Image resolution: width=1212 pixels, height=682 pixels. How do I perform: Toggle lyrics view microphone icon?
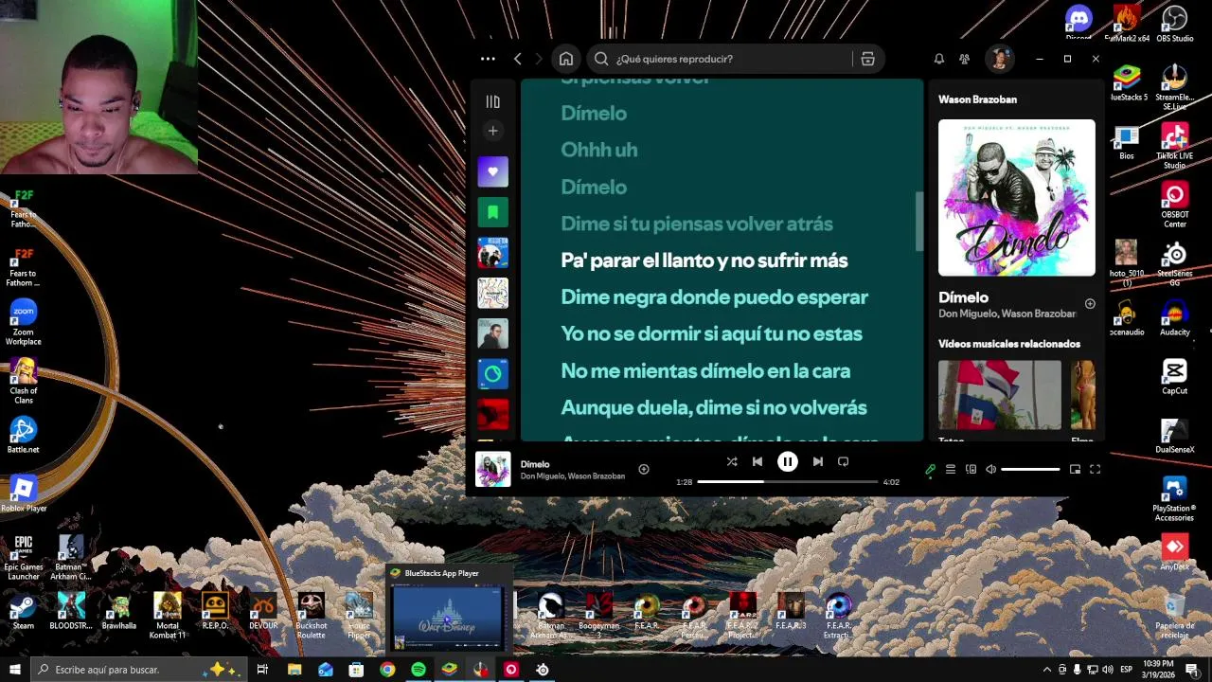point(931,469)
